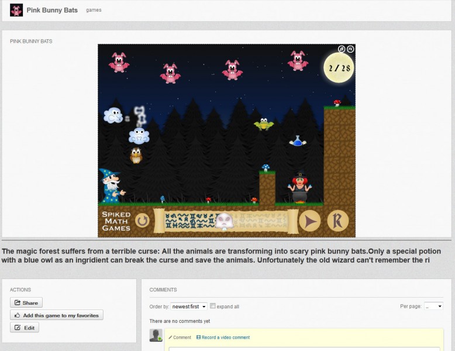Screen dimensions: 455x351
Task: Click the commenter avatar thumbnail
Action: 156,335
